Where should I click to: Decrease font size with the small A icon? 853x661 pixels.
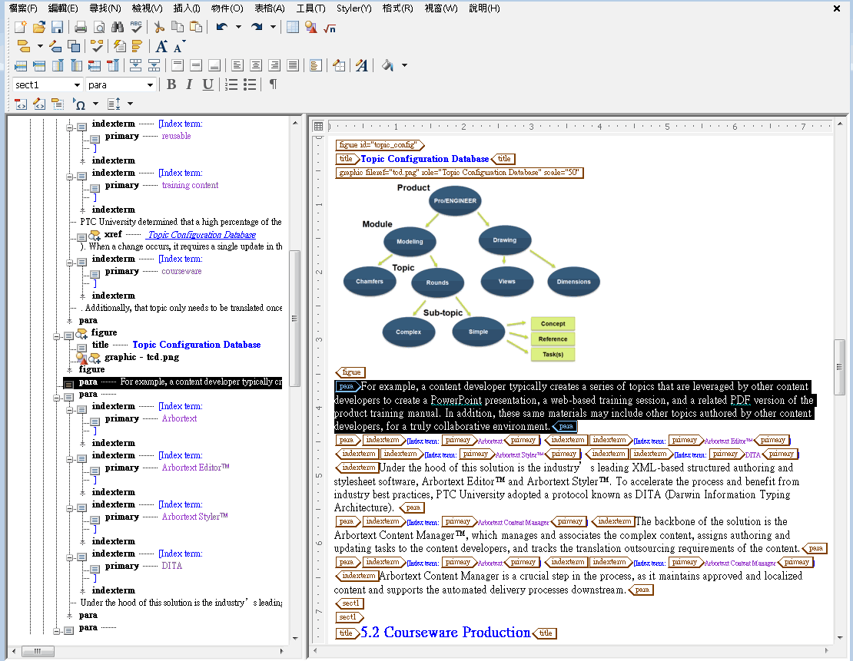(179, 46)
